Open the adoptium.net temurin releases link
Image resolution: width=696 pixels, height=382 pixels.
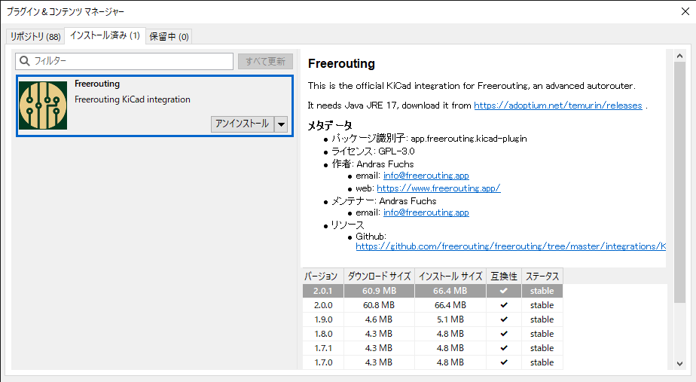(x=558, y=105)
